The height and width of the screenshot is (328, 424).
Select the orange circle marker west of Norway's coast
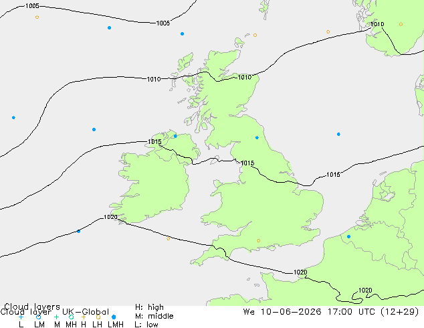pyautogui.click(x=328, y=32)
